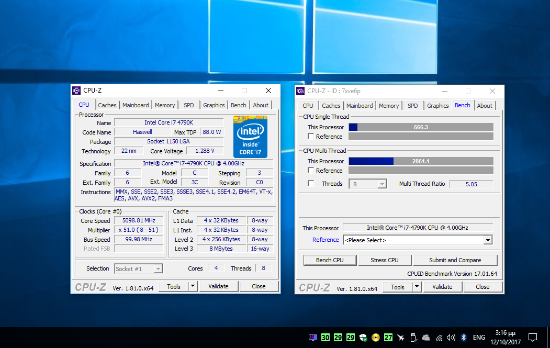
Task: Click multi thread score bar showing 2861.1
Action: point(421,161)
